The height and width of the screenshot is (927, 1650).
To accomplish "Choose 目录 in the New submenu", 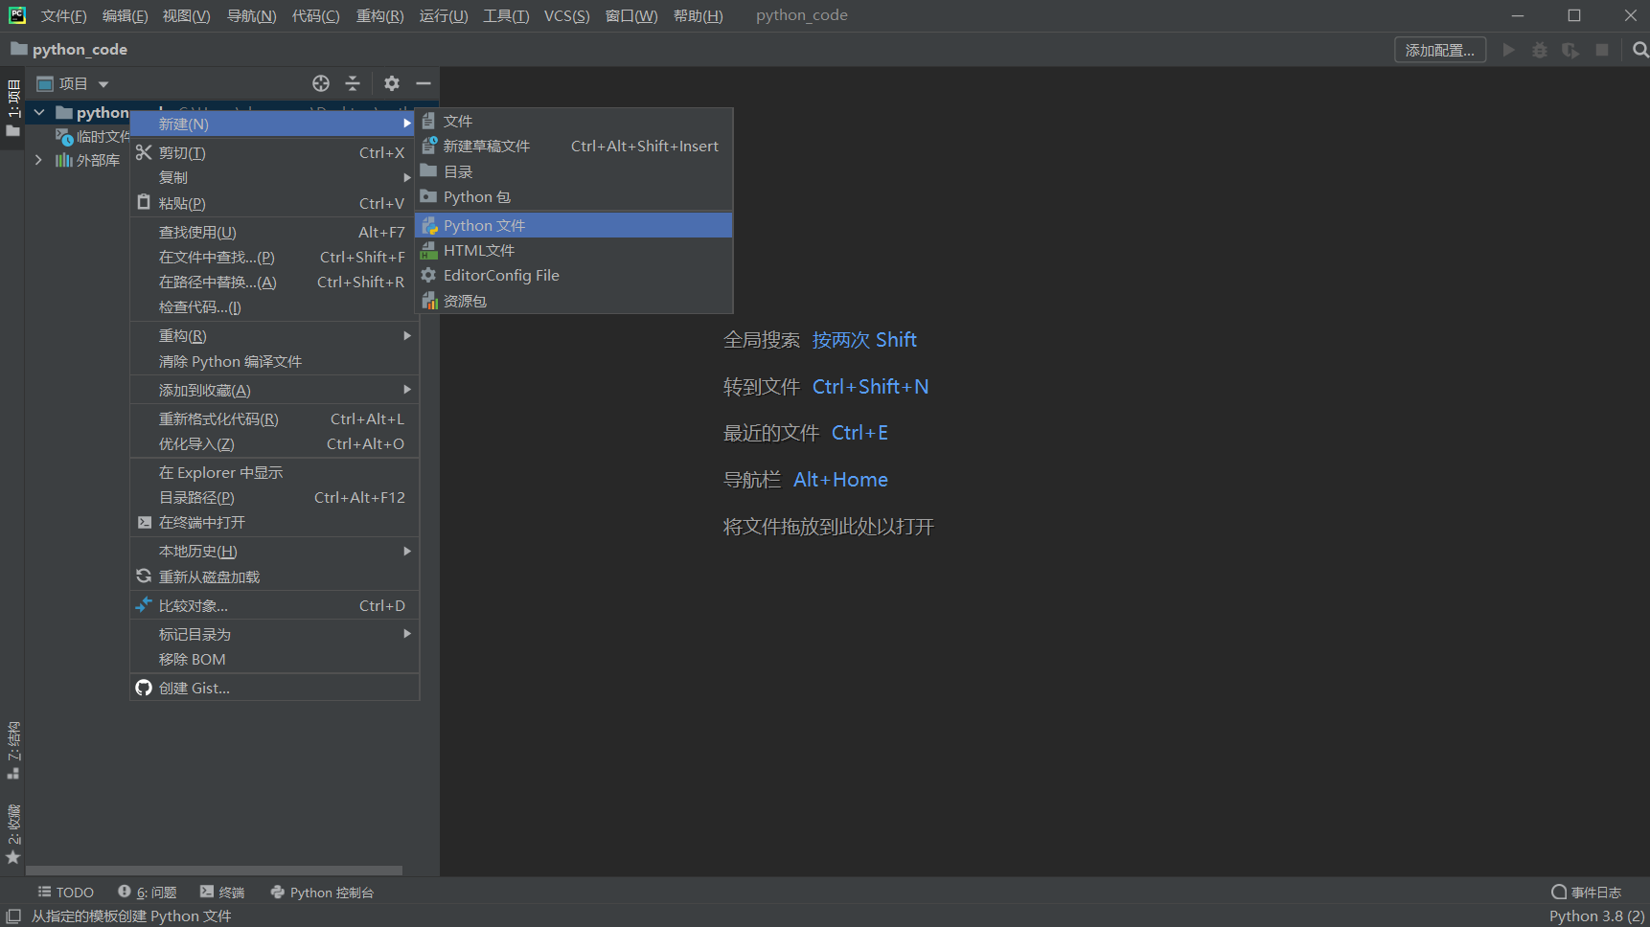I will (574, 171).
